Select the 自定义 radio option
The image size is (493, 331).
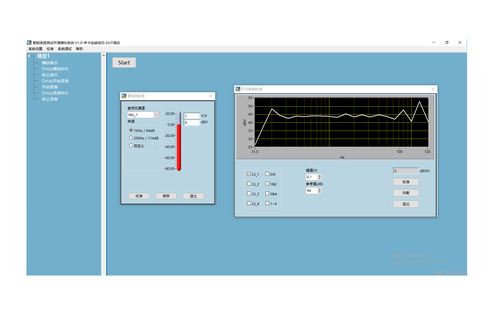[131, 146]
